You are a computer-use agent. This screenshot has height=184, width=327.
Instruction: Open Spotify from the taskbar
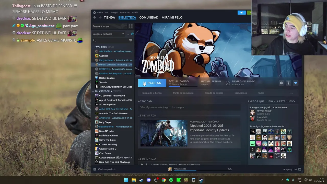(171, 180)
